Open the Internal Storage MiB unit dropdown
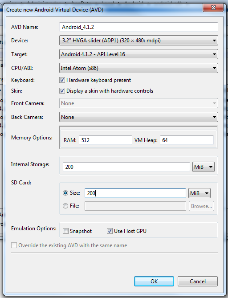The image size is (228, 298). pyautogui.click(x=204, y=167)
